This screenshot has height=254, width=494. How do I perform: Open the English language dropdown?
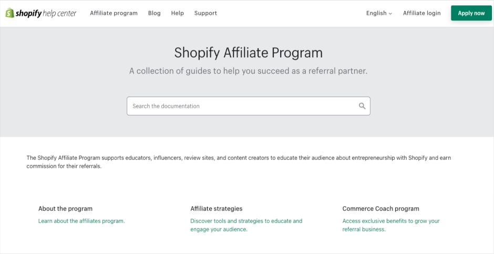click(379, 13)
